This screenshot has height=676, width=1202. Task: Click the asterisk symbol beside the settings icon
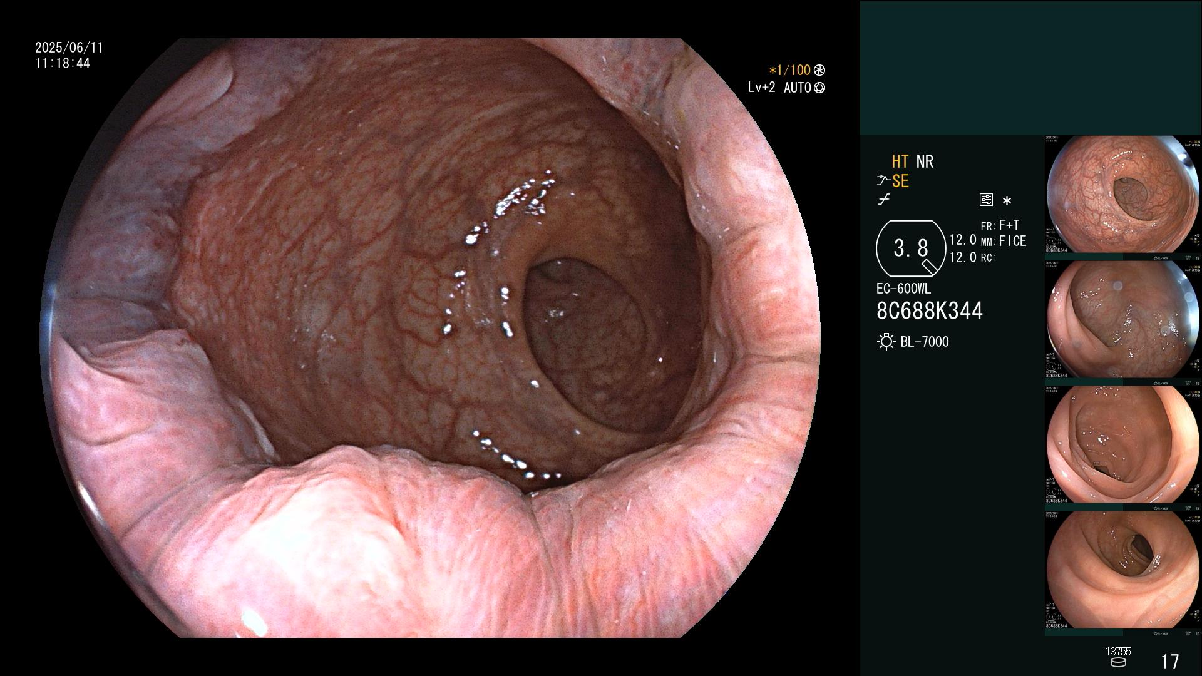click(1007, 201)
